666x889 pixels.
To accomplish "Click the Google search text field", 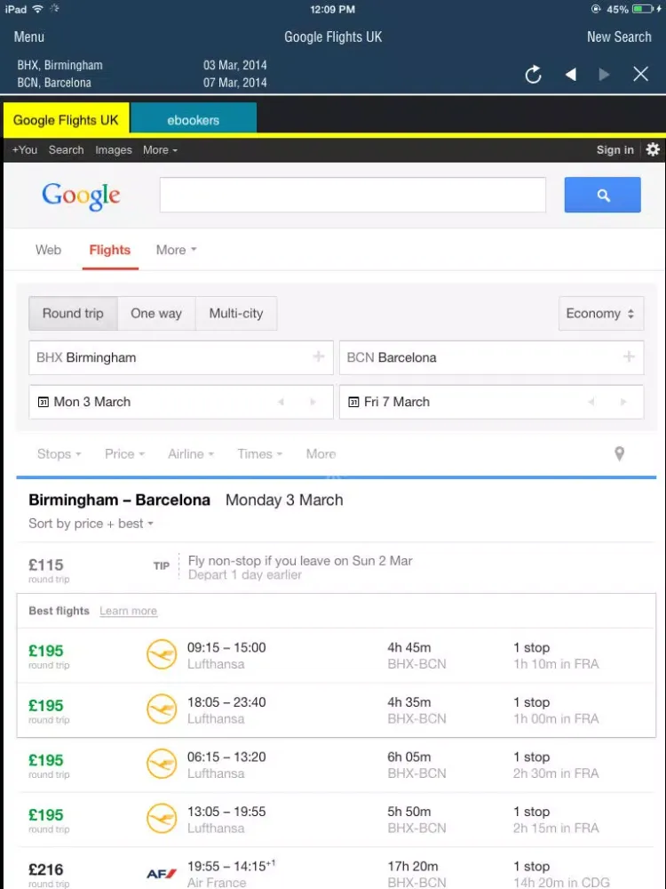I will pos(353,195).
